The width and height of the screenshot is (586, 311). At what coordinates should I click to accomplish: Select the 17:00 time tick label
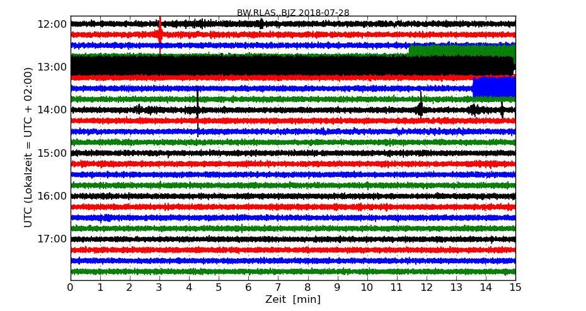[x=52, y=239]
